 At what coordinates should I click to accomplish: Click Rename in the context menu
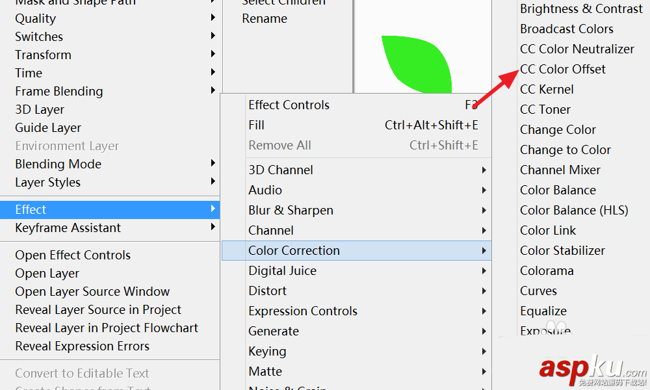point(265,18)
